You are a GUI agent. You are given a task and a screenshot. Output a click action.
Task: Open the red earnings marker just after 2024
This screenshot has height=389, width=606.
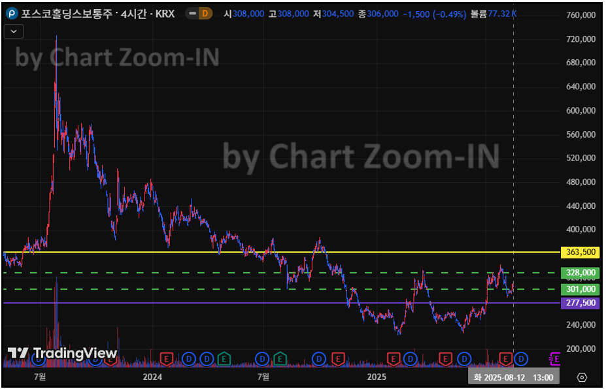(167, 359)
